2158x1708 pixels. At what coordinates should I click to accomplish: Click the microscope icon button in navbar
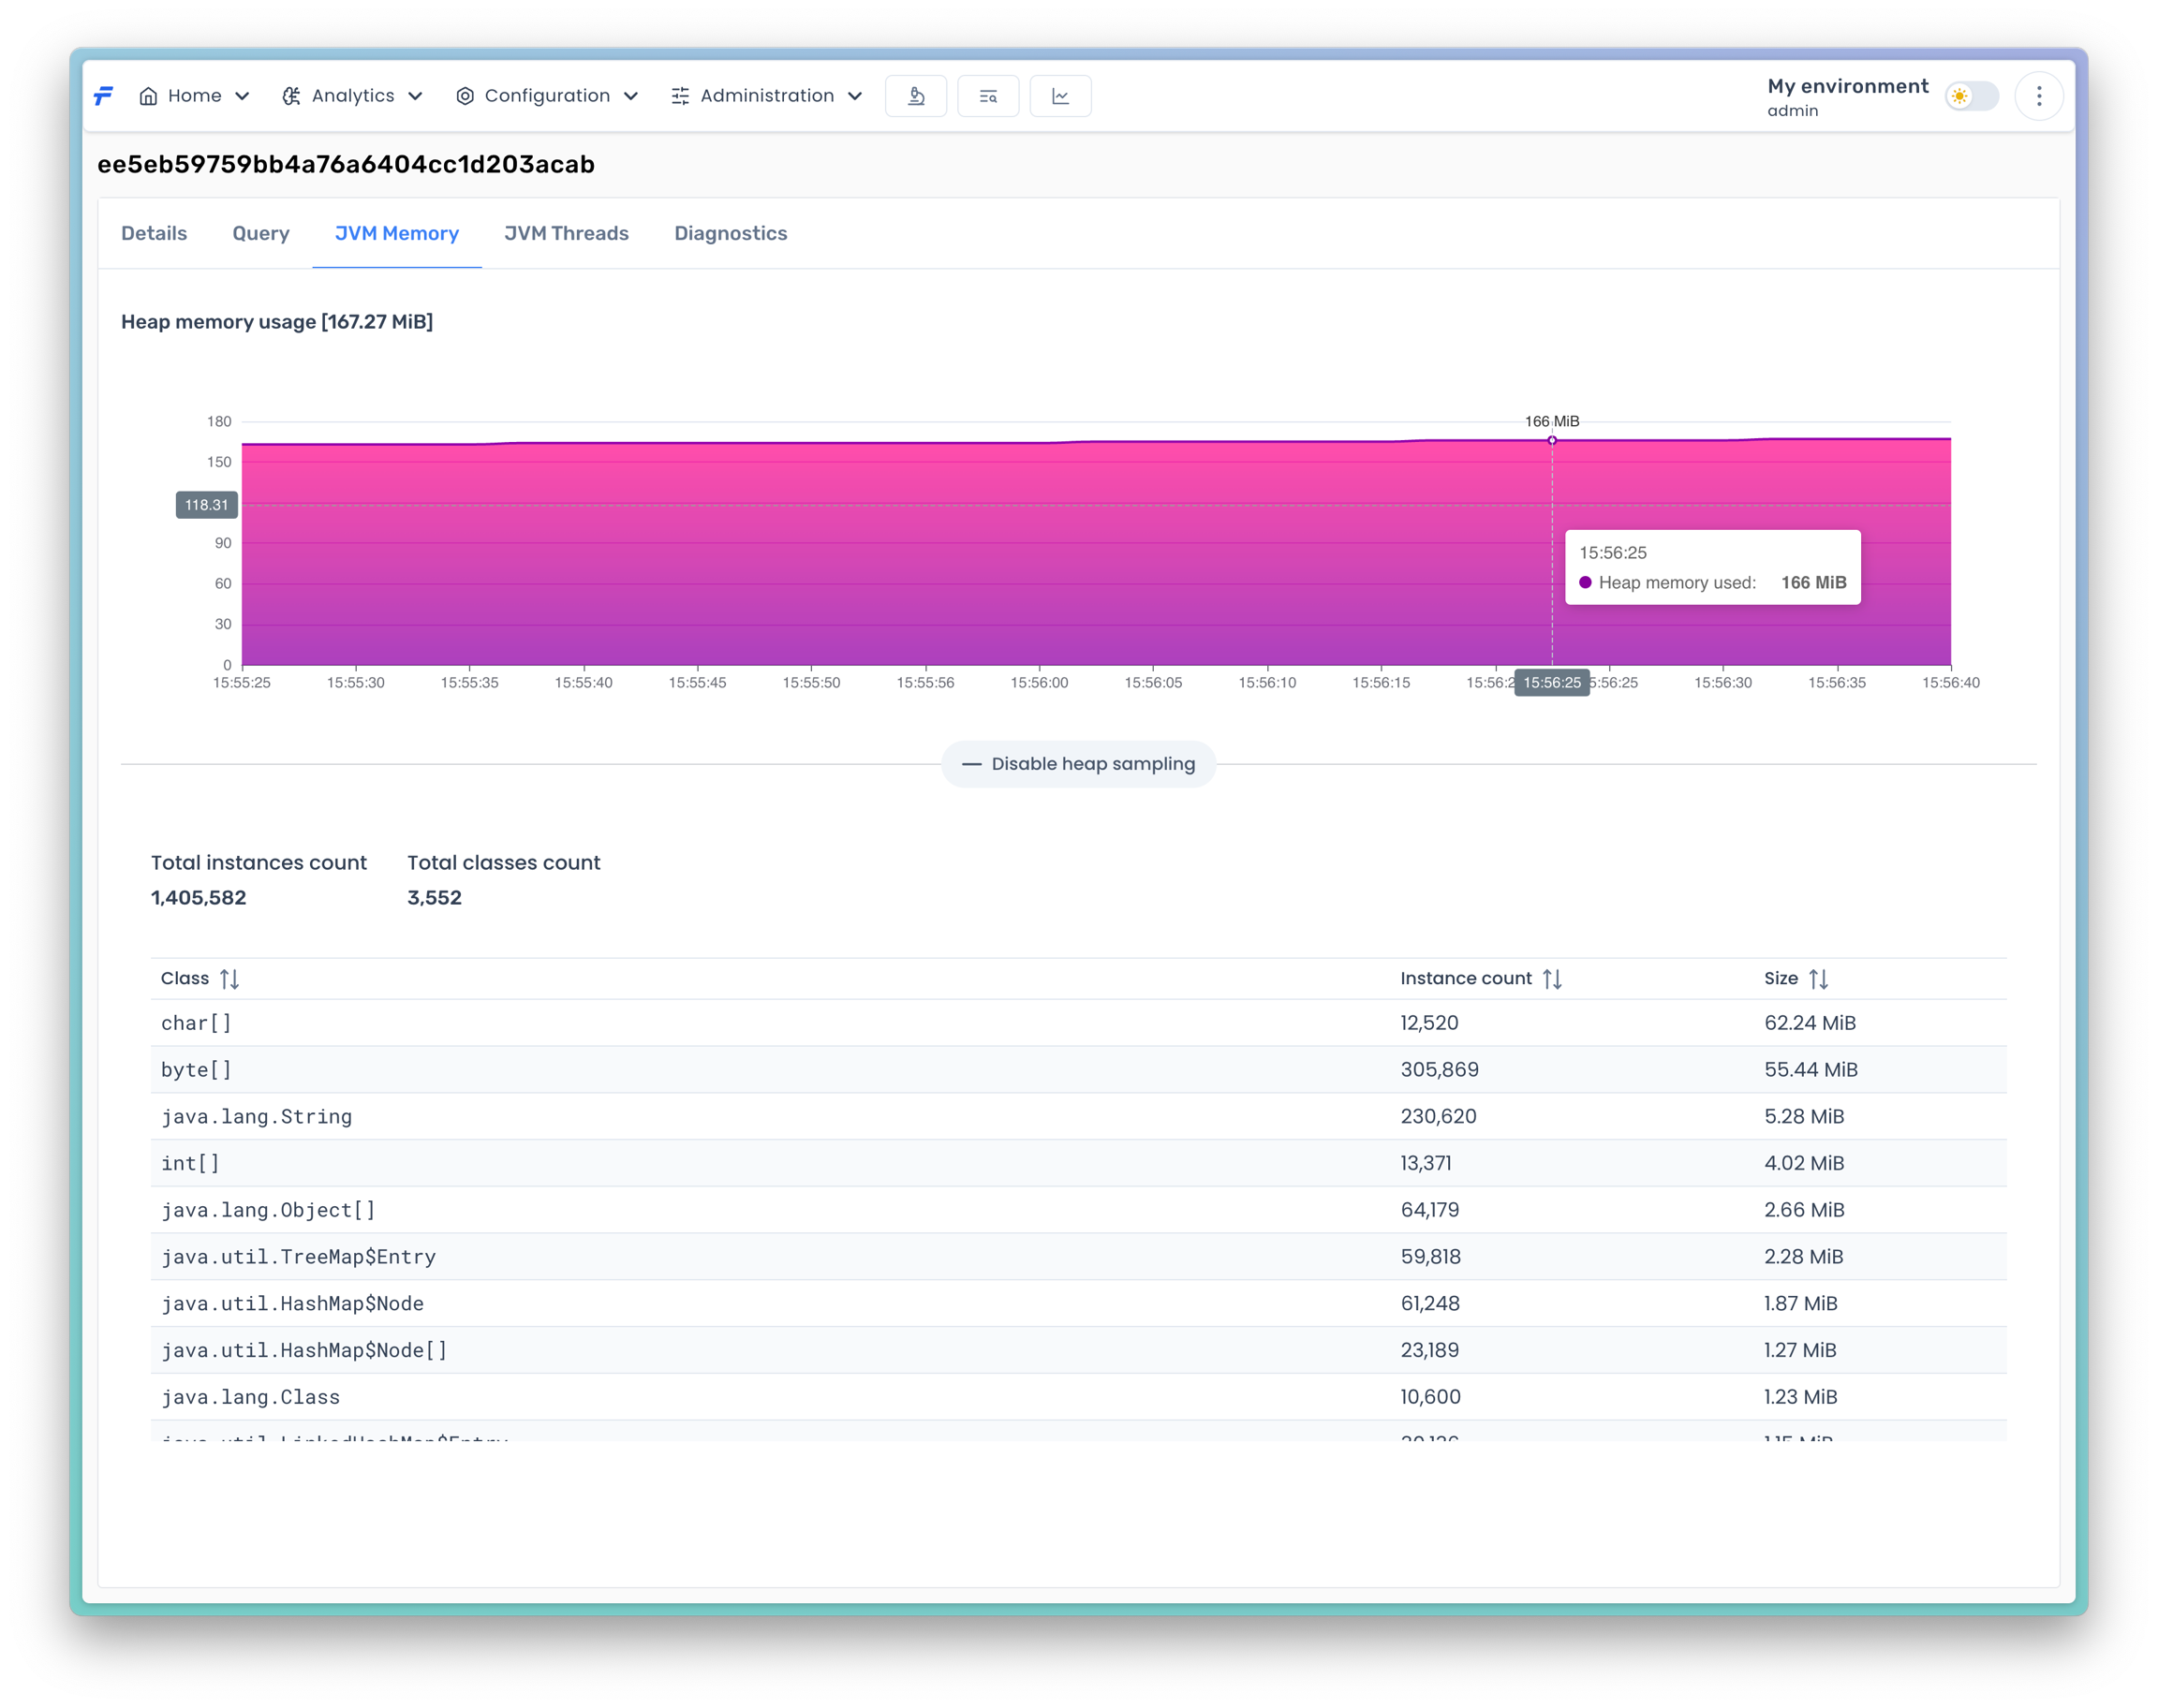915,96
